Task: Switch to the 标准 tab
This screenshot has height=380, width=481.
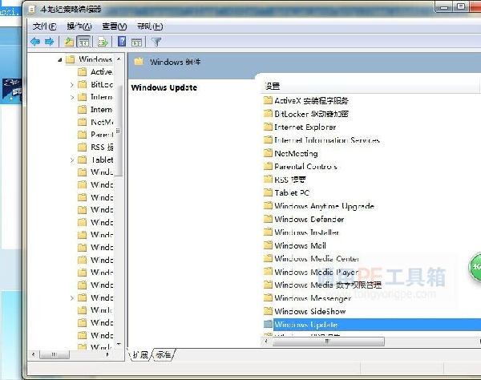Action: pos(164,355)
